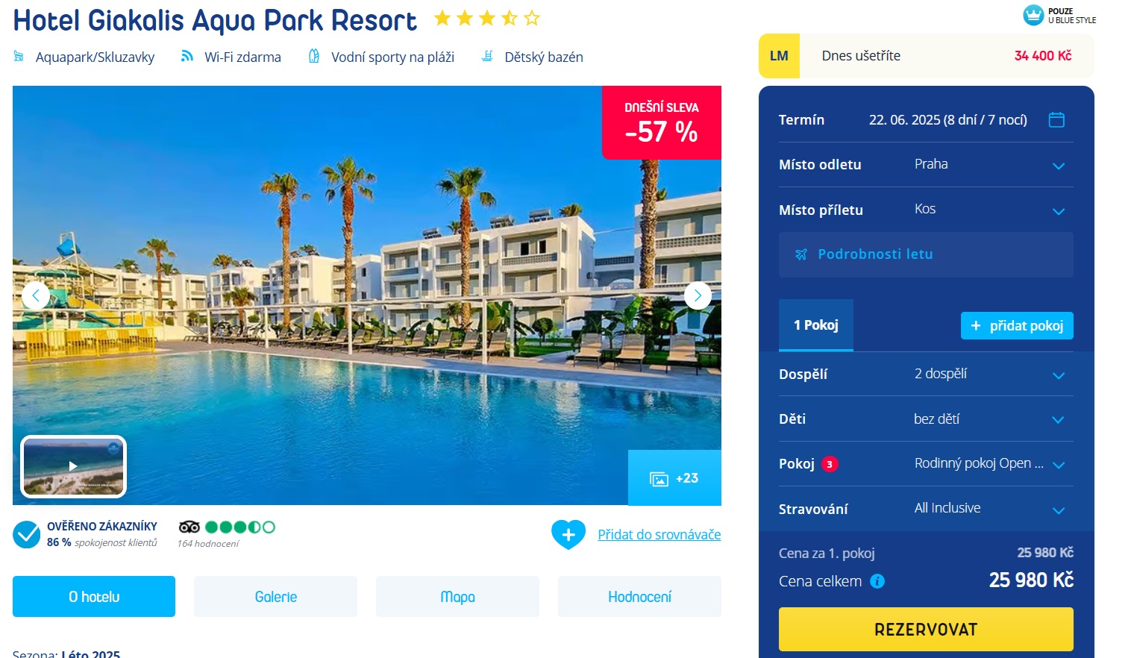Switch to the Galerie tab

click(x=276, y=597)
